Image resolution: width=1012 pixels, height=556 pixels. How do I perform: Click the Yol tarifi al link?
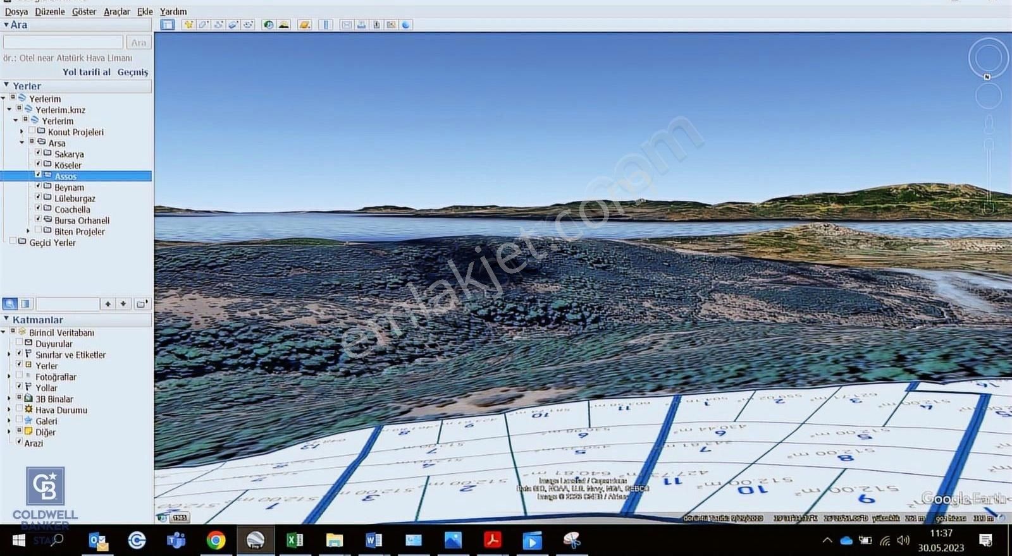click(x=87, y=72)
